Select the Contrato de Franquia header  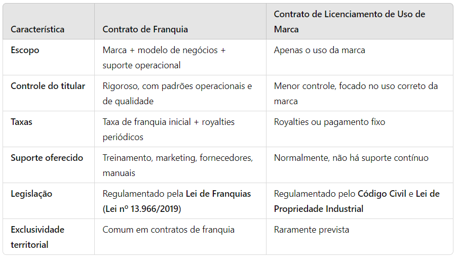[x=145, y=29]
